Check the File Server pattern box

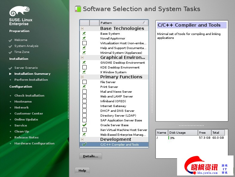(x=85, y=82)
